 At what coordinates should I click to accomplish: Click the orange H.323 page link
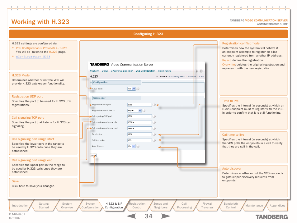tap(53, 52)
